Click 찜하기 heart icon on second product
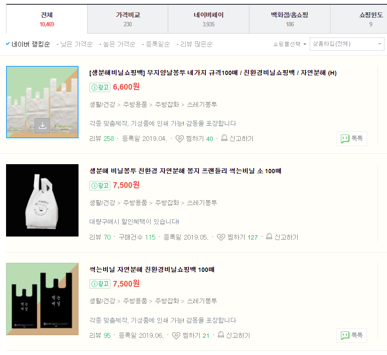 pyautogui.click(x=221, y=237)
